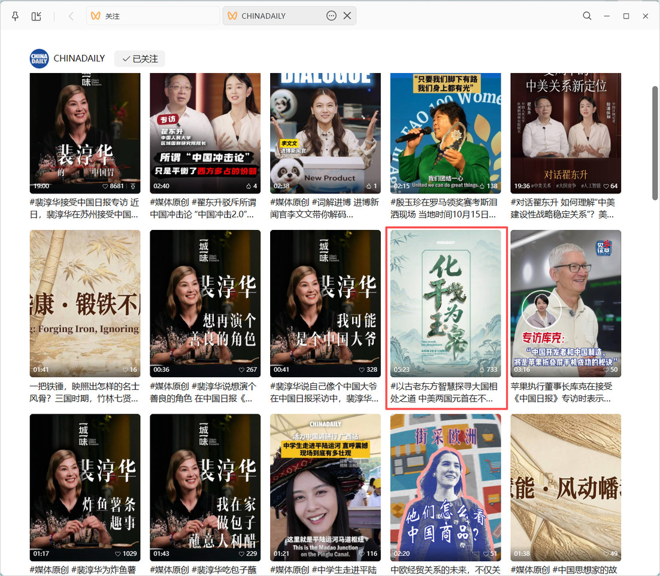The width and height of the screenshot is (660, 576).
Task: Click caption #裴淳华说自己像个中国大爷
Action: [325, 392]
